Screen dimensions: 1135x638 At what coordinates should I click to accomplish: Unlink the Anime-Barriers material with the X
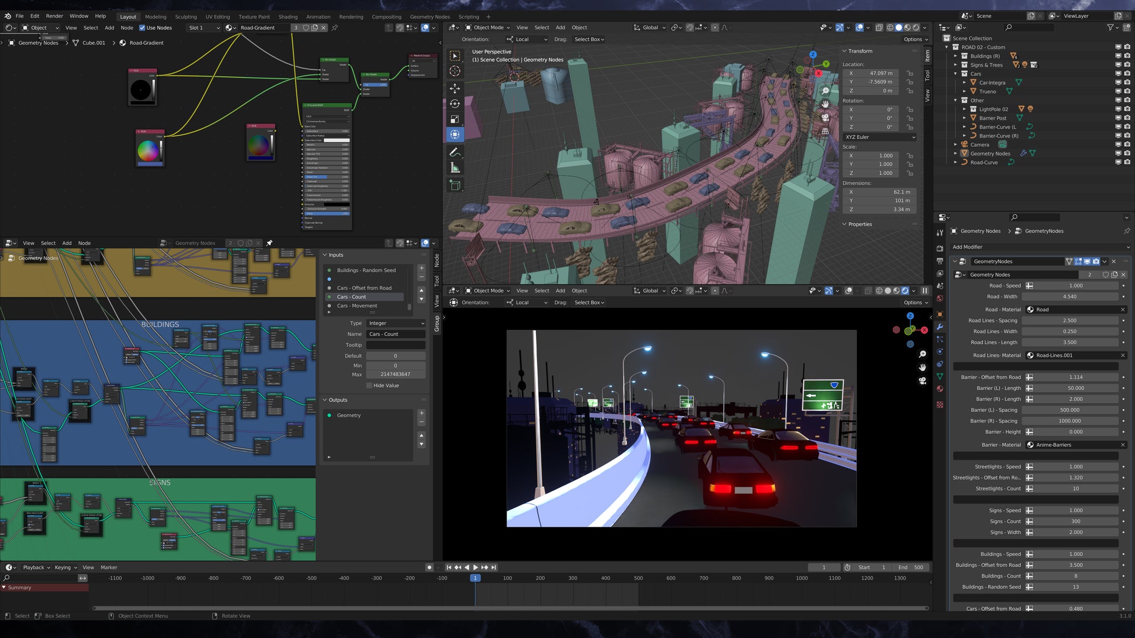(x=1123, y=445)
